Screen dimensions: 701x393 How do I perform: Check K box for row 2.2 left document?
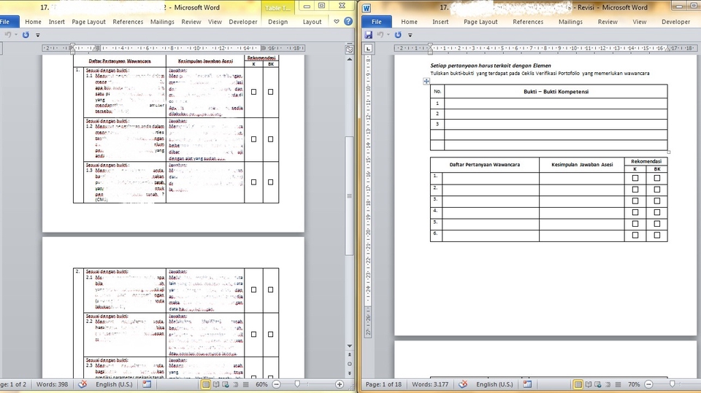click(253, 334)
